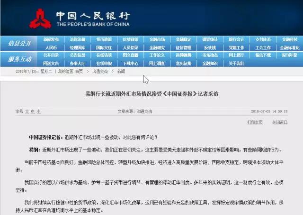
Task: Open the 新闻发布 menu item
Action: click(x=51, y=39)
